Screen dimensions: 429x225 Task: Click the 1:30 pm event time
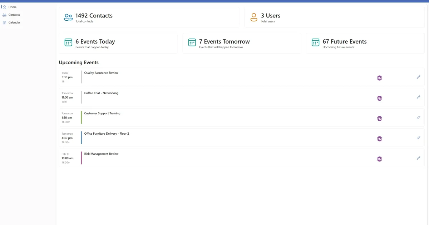[x=67, y=117]
